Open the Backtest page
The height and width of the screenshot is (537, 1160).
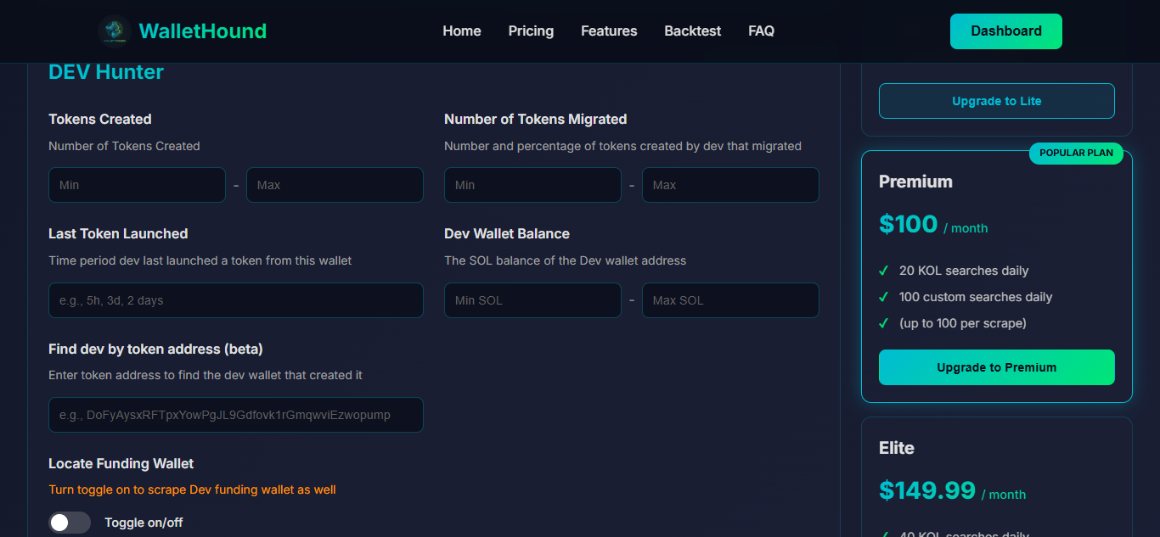[692, 31]
